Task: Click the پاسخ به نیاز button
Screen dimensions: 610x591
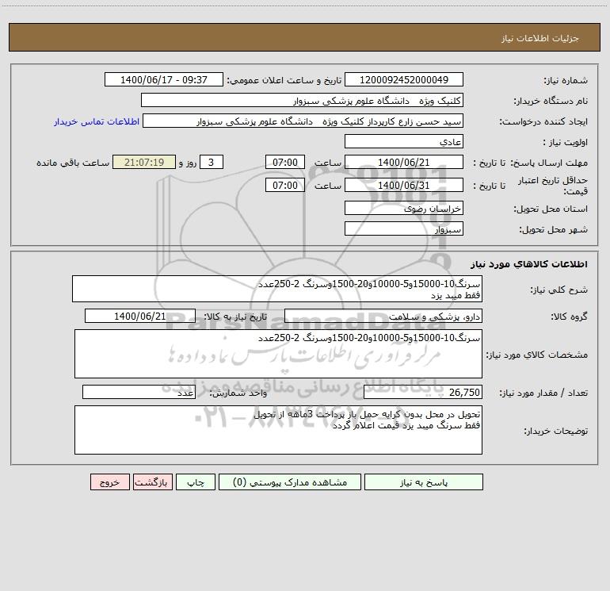Action: pos(424,482)
